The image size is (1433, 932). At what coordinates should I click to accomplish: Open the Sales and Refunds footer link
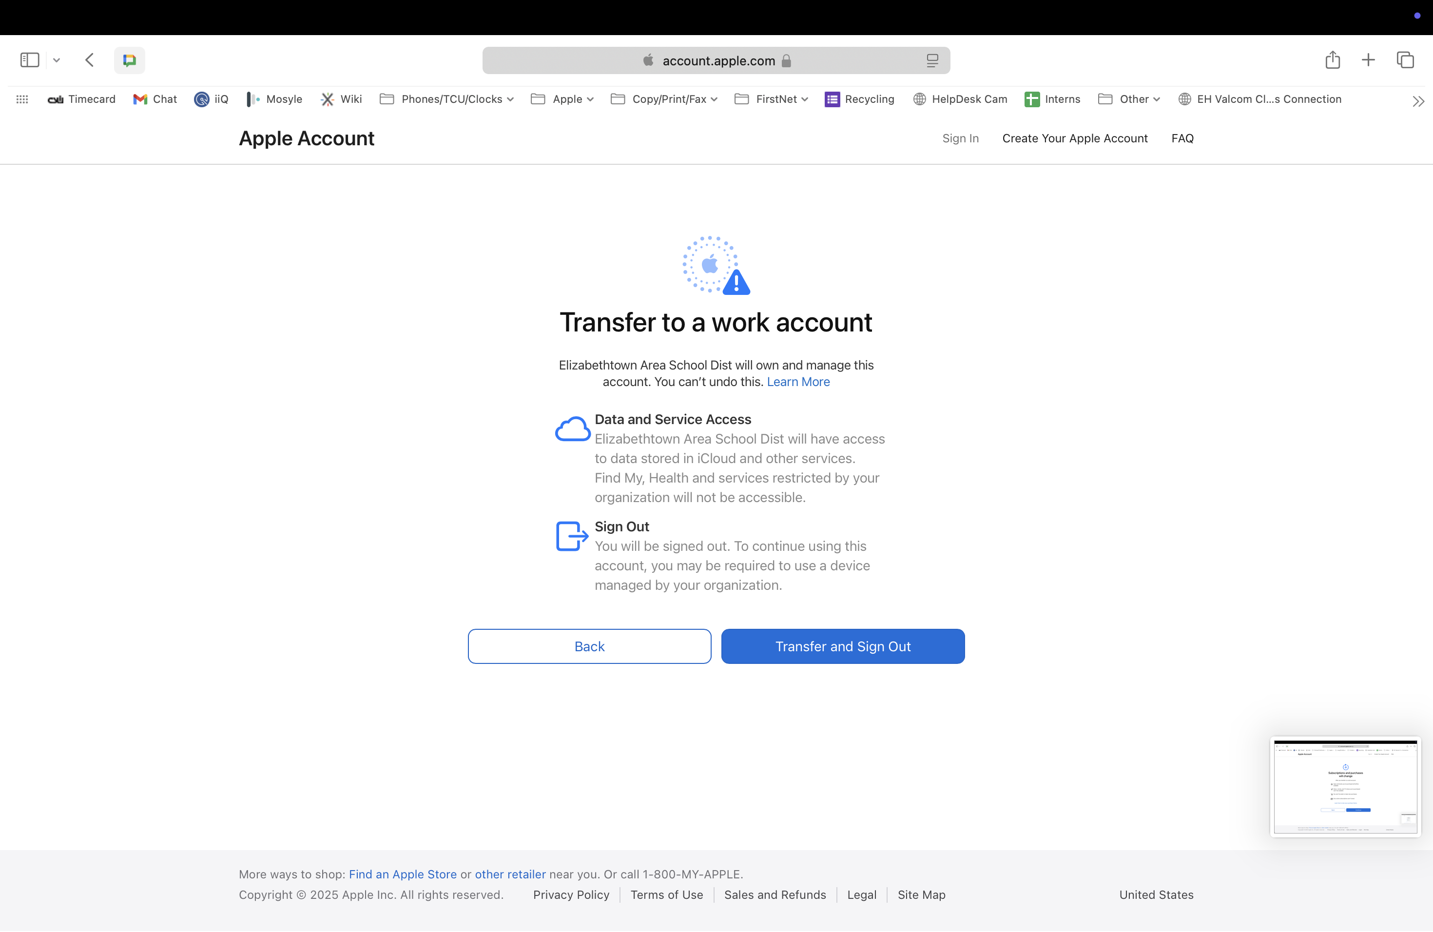(775, 894)
